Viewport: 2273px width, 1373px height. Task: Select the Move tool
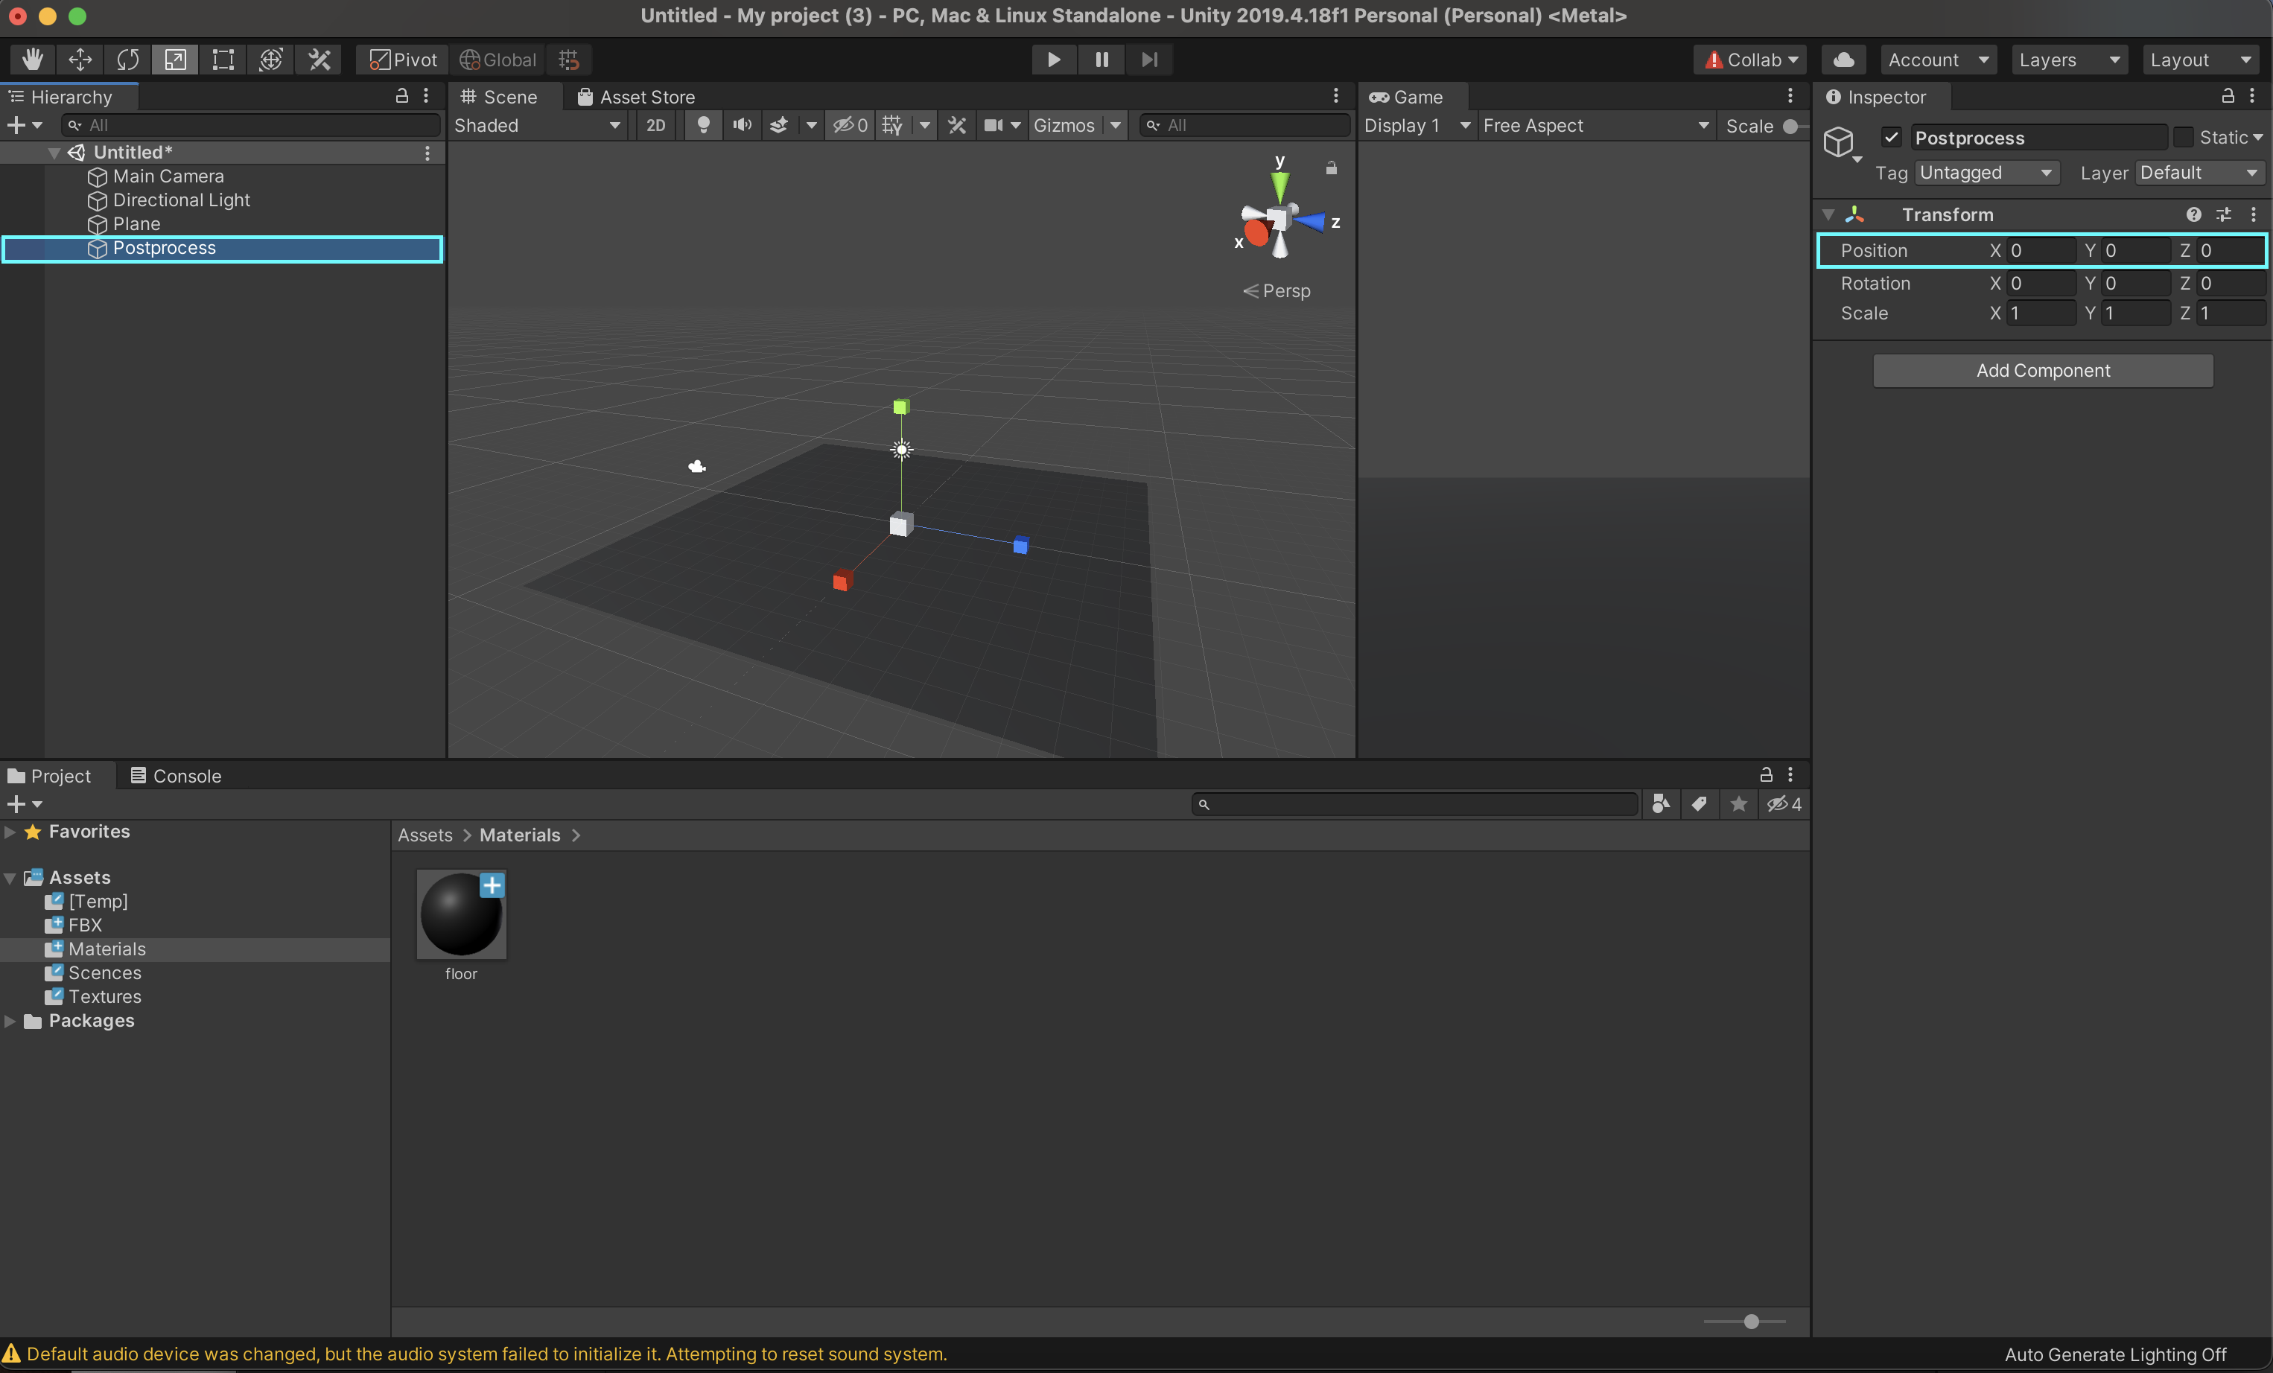pyautogui.click(x=80, y=59)
